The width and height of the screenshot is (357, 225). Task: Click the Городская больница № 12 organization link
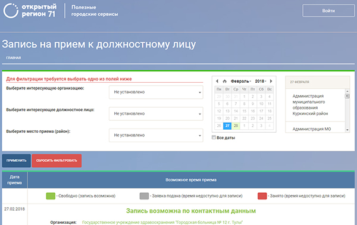[162, 222]
